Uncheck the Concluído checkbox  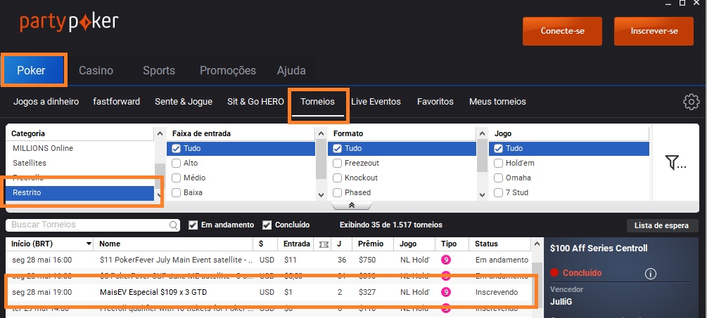(x=267, y=225)
